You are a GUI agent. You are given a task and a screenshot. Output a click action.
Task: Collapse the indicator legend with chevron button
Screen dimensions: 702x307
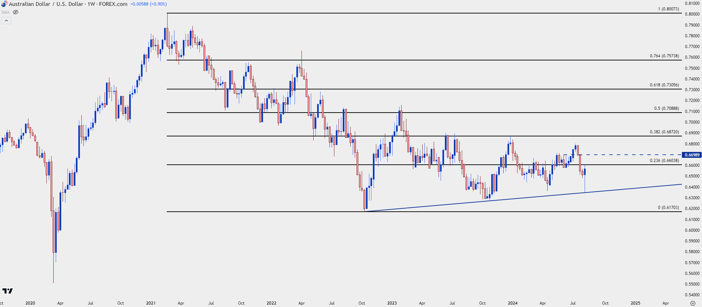pos(6,21)
